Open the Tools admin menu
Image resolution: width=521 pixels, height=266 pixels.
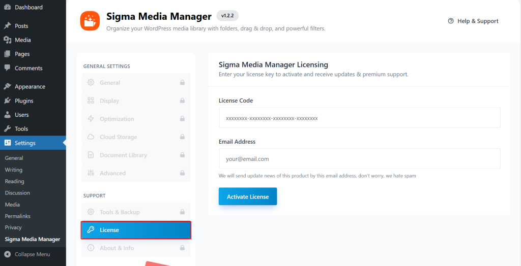click(33, 129)
